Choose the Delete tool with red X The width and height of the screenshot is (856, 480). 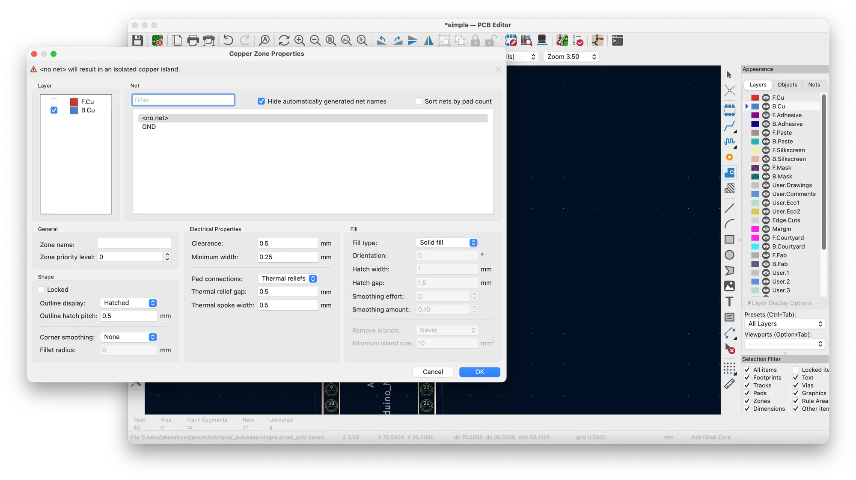point(729,349)
